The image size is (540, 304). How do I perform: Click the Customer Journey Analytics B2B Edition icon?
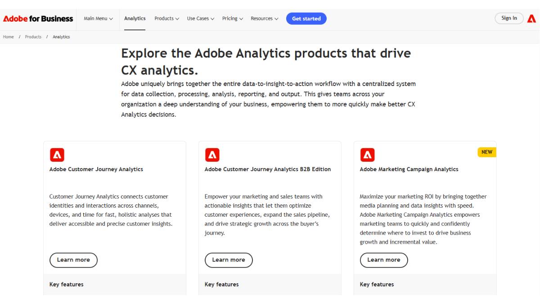(x=212, y=155)
